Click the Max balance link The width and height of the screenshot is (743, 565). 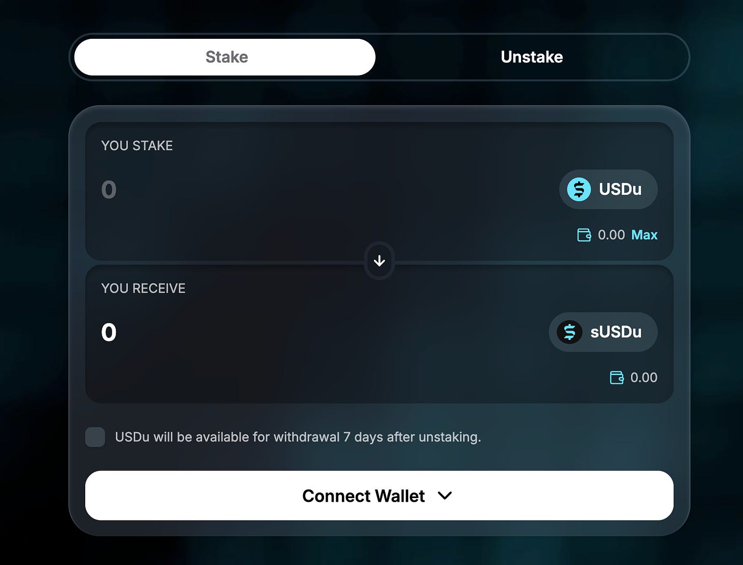pyautogui.click(x=644, y=235)
